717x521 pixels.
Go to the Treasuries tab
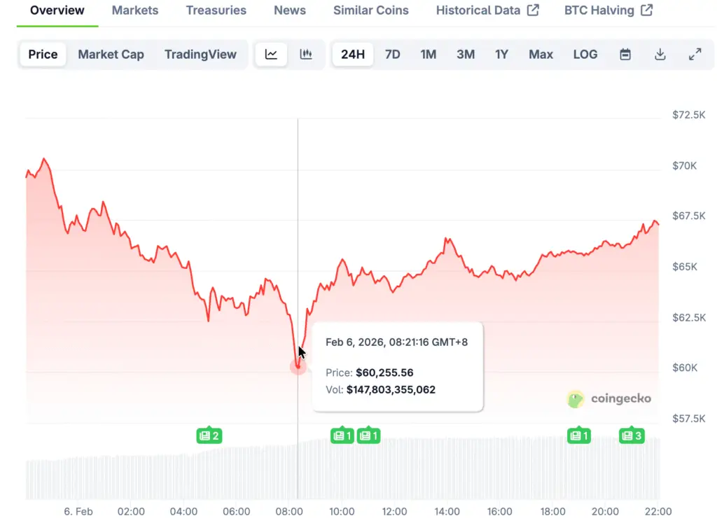216,11
